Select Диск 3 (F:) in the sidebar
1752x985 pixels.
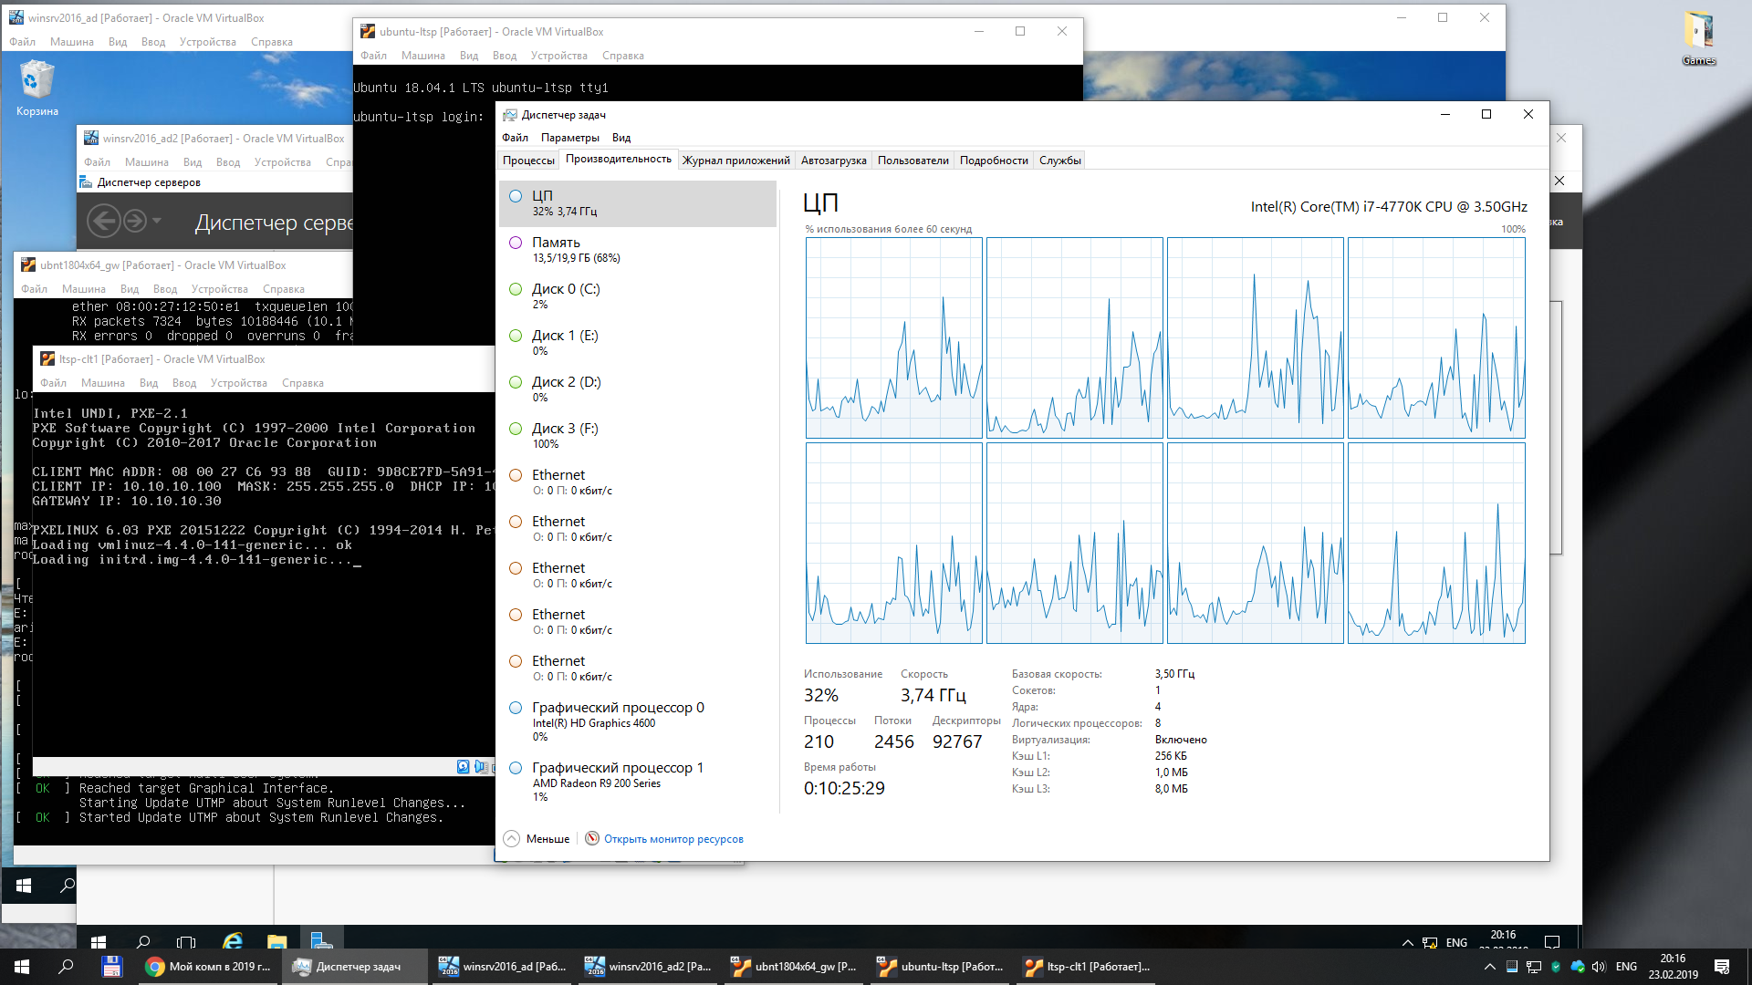click(x=638, y=436)
